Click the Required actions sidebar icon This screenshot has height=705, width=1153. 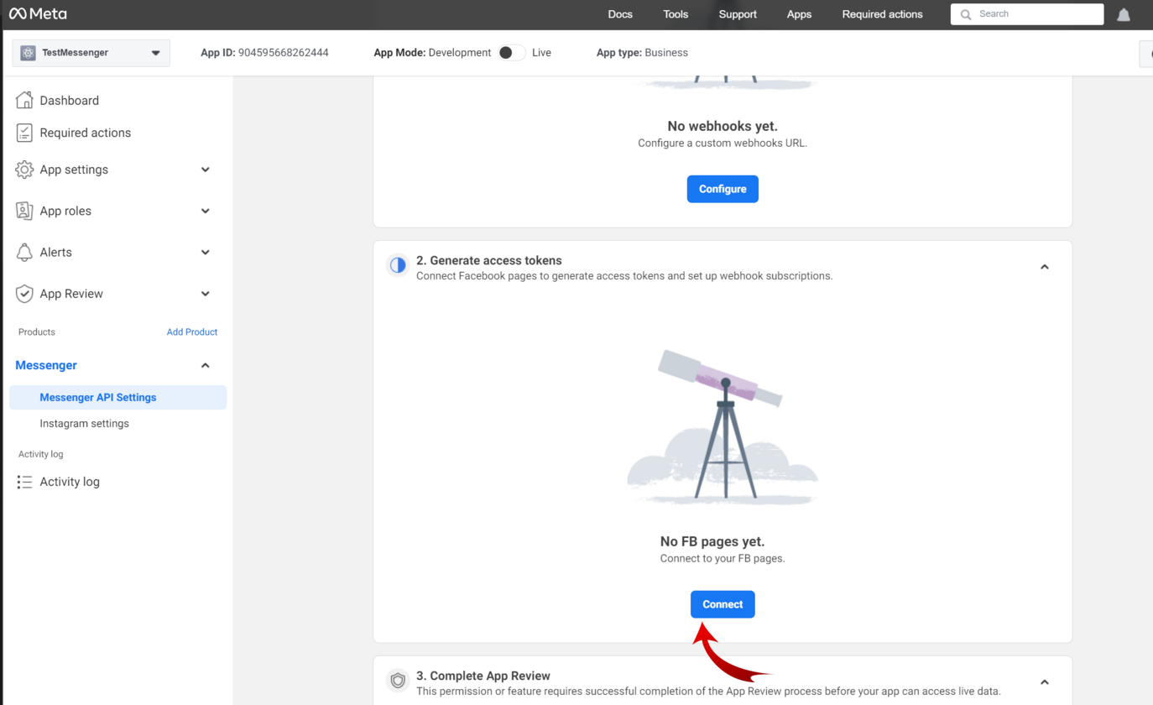(25, 133)
